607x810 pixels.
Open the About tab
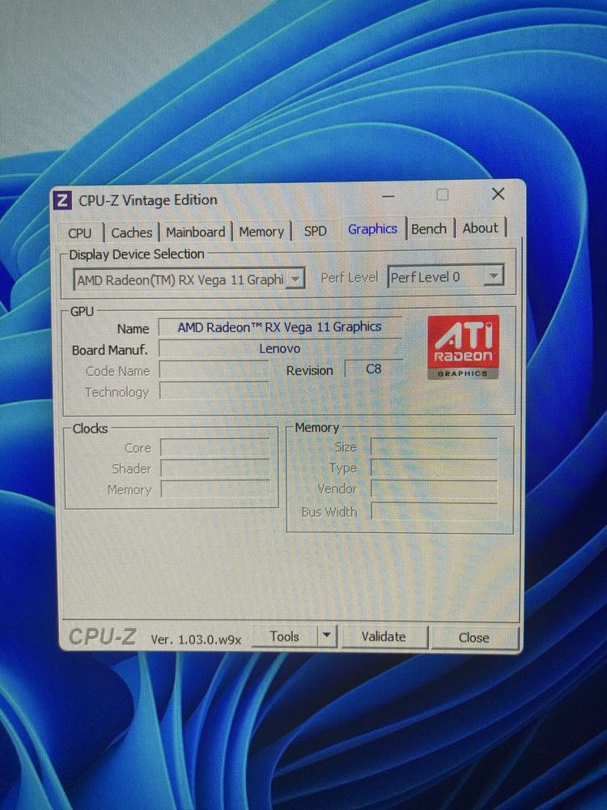pos(480,228)
